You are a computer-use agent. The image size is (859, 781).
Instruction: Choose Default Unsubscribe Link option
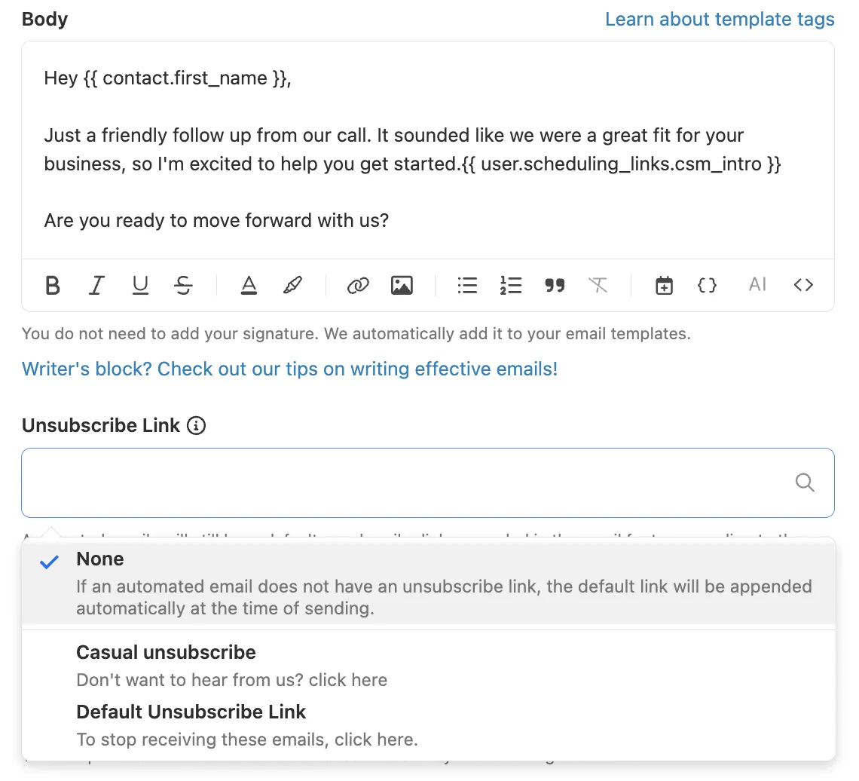click(x=429, y=724)
